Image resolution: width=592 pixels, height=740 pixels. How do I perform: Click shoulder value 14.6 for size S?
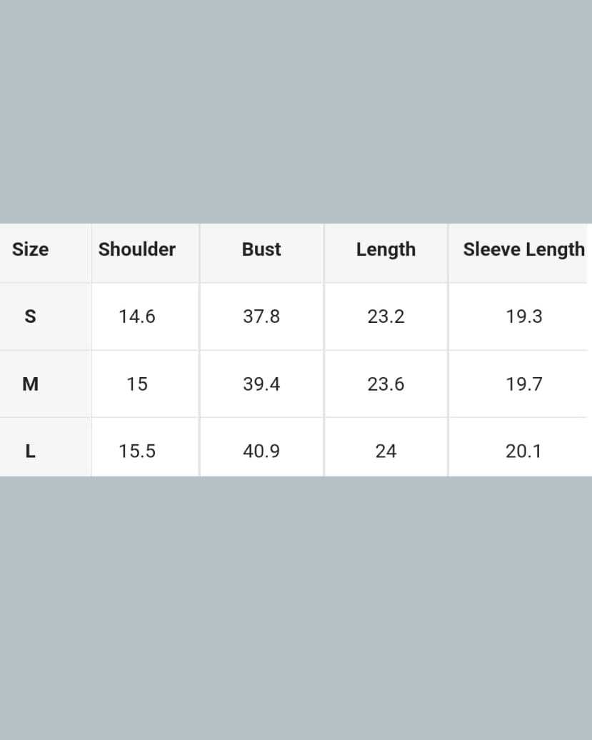(x=137, y=316)
